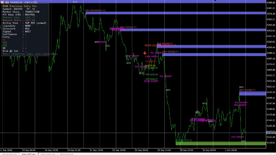Click the TP3 4246.37 level label

(x=151, y=79)
